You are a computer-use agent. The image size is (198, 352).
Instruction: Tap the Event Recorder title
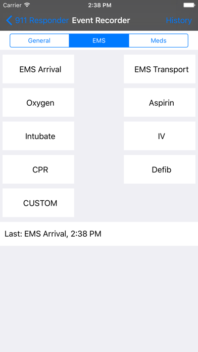click(x=101, y=20)
